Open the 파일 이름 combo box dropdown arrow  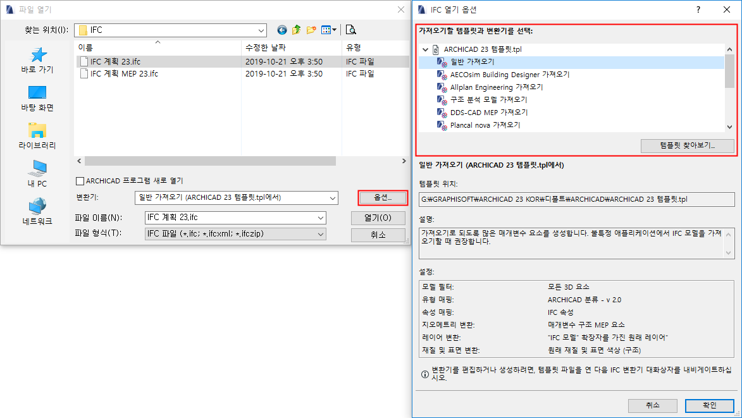[321, 218]
